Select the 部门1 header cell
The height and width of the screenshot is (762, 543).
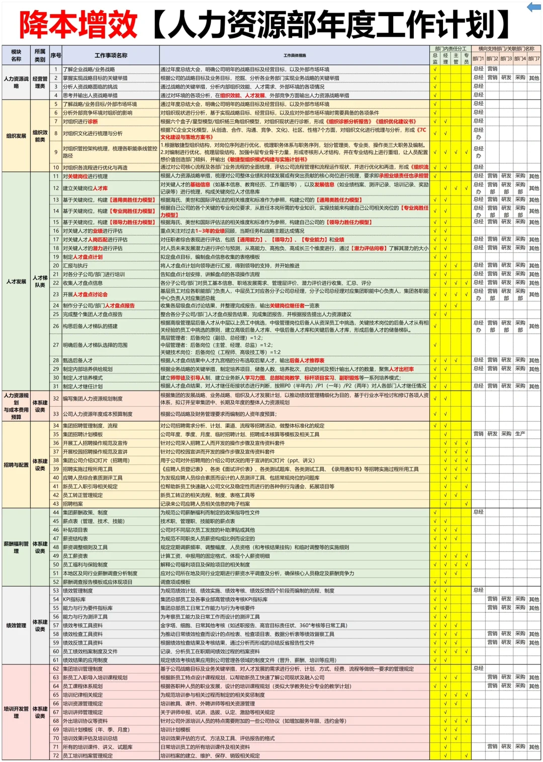click(478, 59)
